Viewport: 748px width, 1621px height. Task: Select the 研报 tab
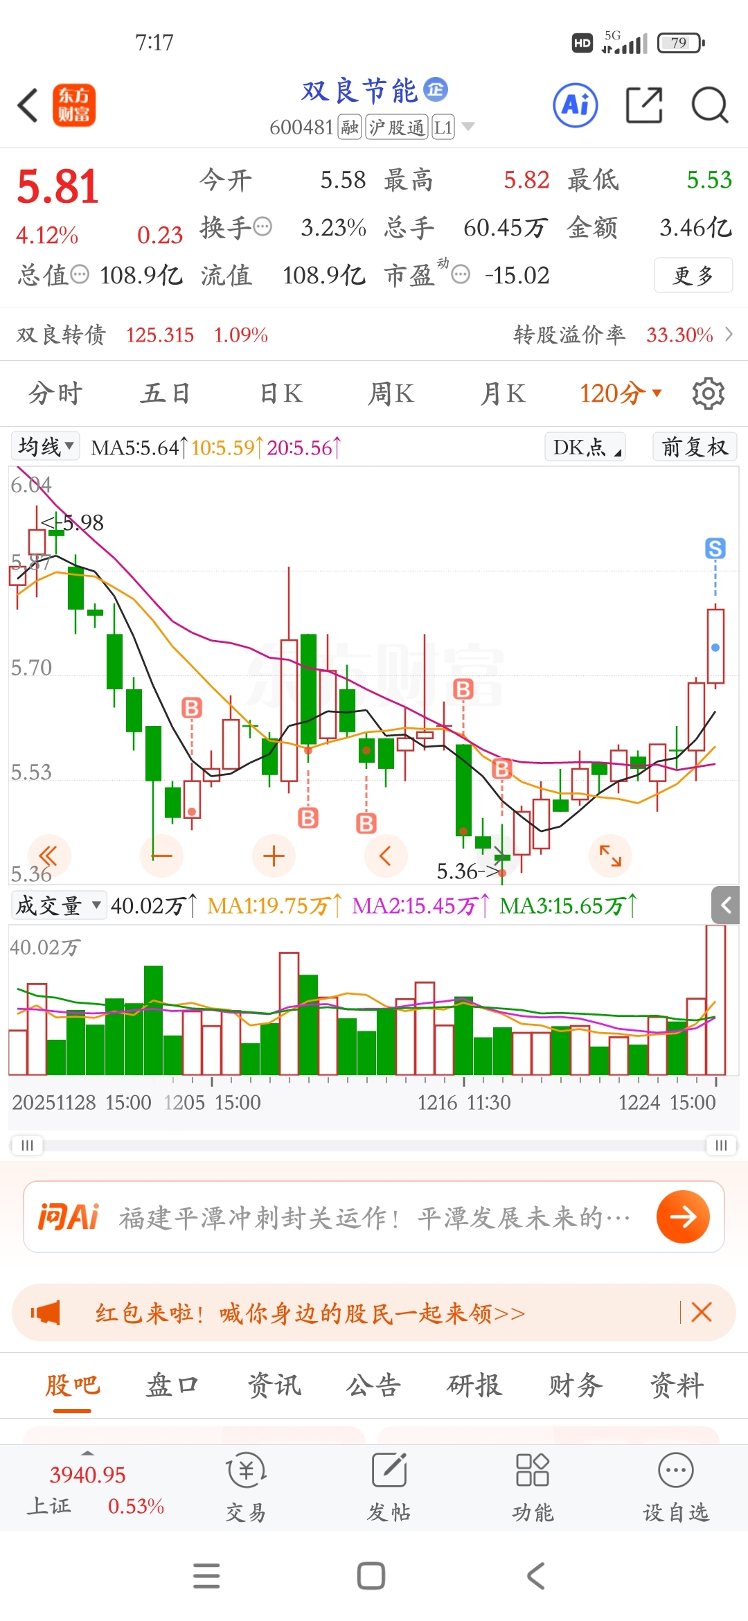[474, 1385]
